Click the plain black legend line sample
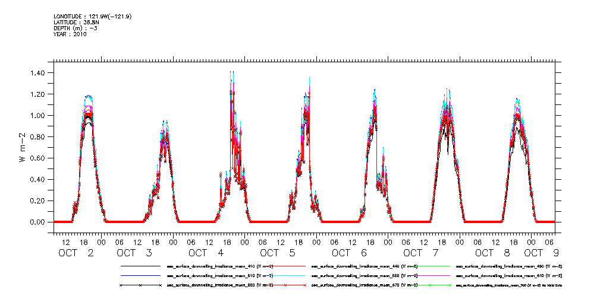This screenshot has height=299, width=600. click(x=140, y=266)
